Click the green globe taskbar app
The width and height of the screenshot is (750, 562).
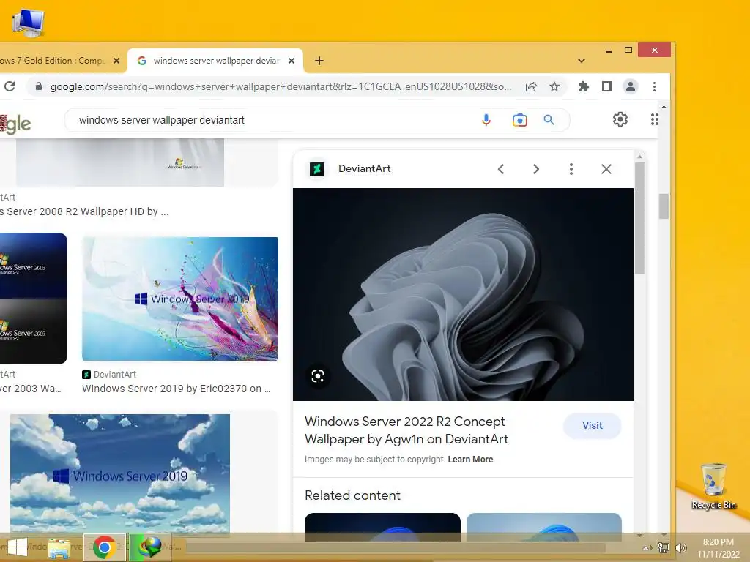click(x=149, y=547)
